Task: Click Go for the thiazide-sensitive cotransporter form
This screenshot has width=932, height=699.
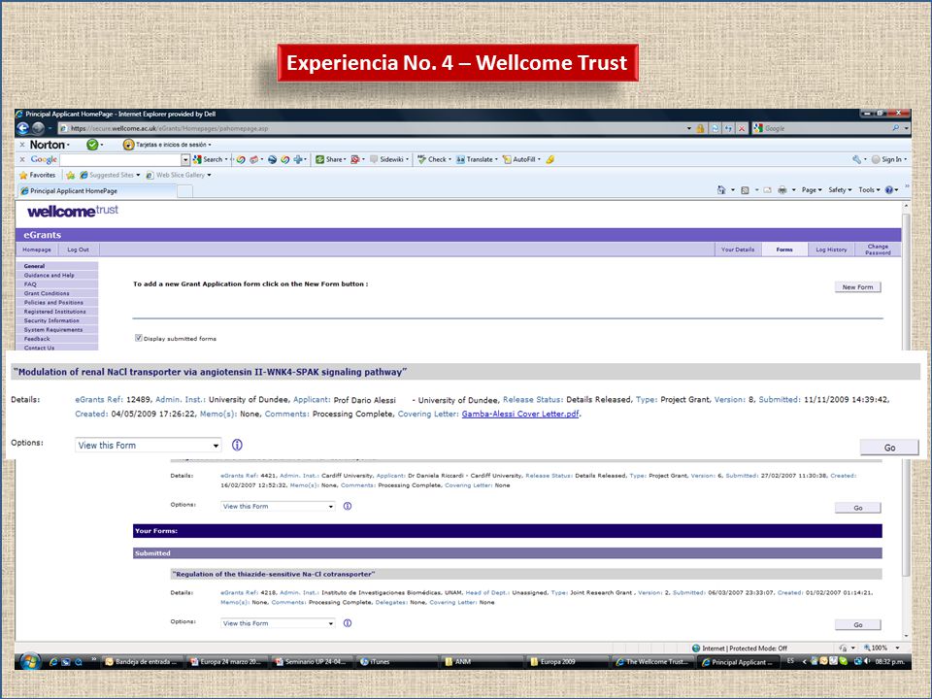Action: [x=857, y=624]
